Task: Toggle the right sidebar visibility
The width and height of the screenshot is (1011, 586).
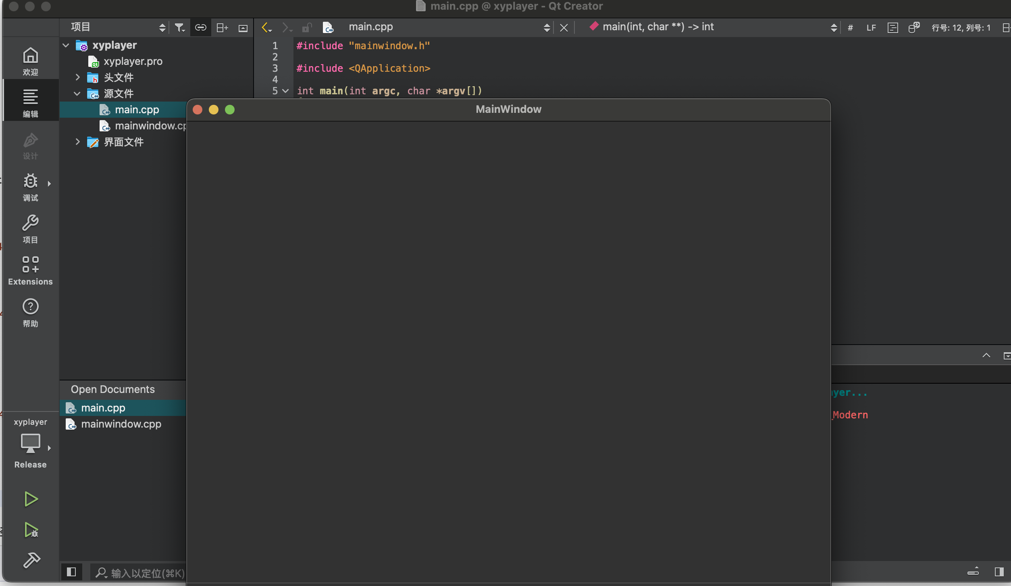Action: tap(999, 571)
